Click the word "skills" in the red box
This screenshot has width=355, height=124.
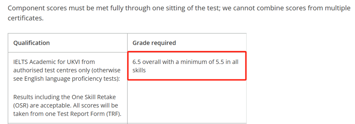(x=139, y=70)
